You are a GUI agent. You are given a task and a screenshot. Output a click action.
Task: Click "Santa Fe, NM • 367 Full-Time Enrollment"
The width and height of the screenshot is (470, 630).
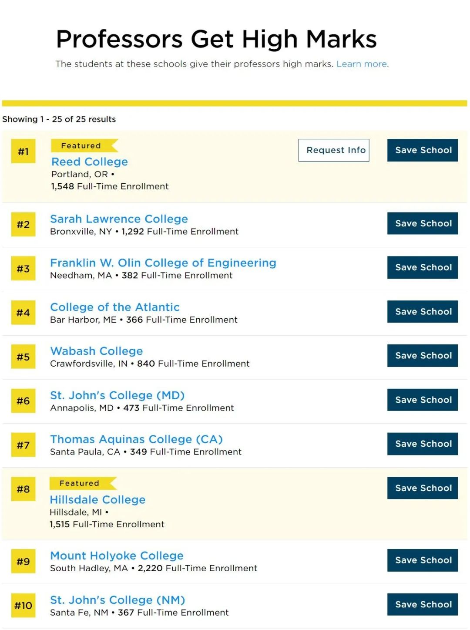point(139,613)
